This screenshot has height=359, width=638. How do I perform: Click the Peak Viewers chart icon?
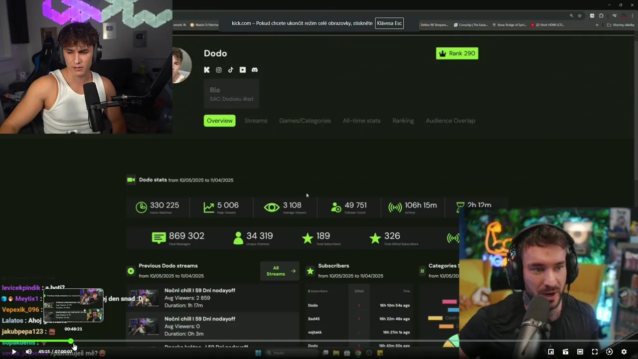pyautogui.click(x=209, y=207)
